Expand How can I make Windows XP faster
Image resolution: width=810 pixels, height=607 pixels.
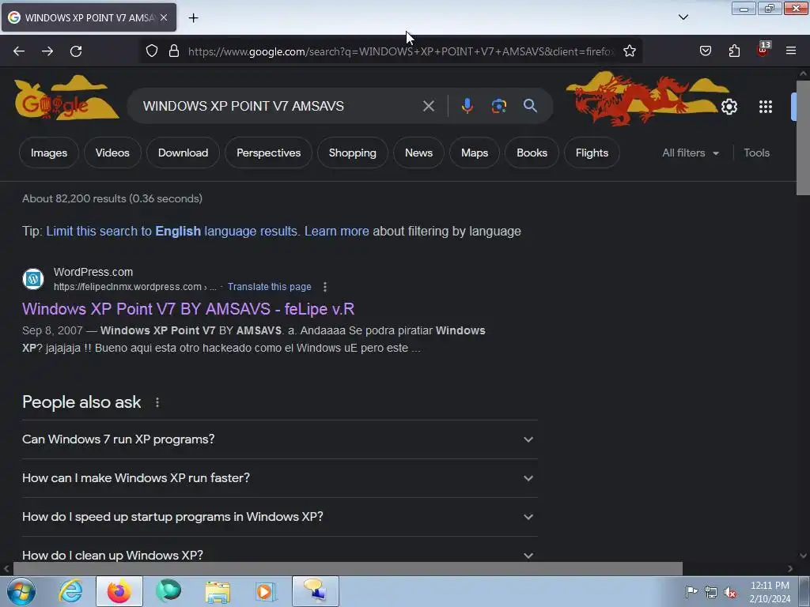[279, 478]
